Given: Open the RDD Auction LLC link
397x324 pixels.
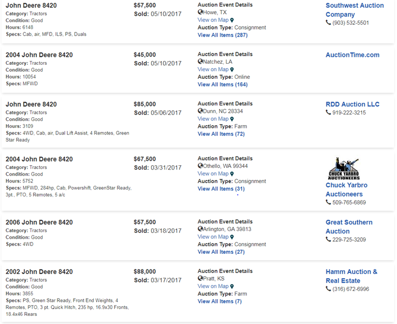Looking at the screenshot, I should tap(352, 104).
